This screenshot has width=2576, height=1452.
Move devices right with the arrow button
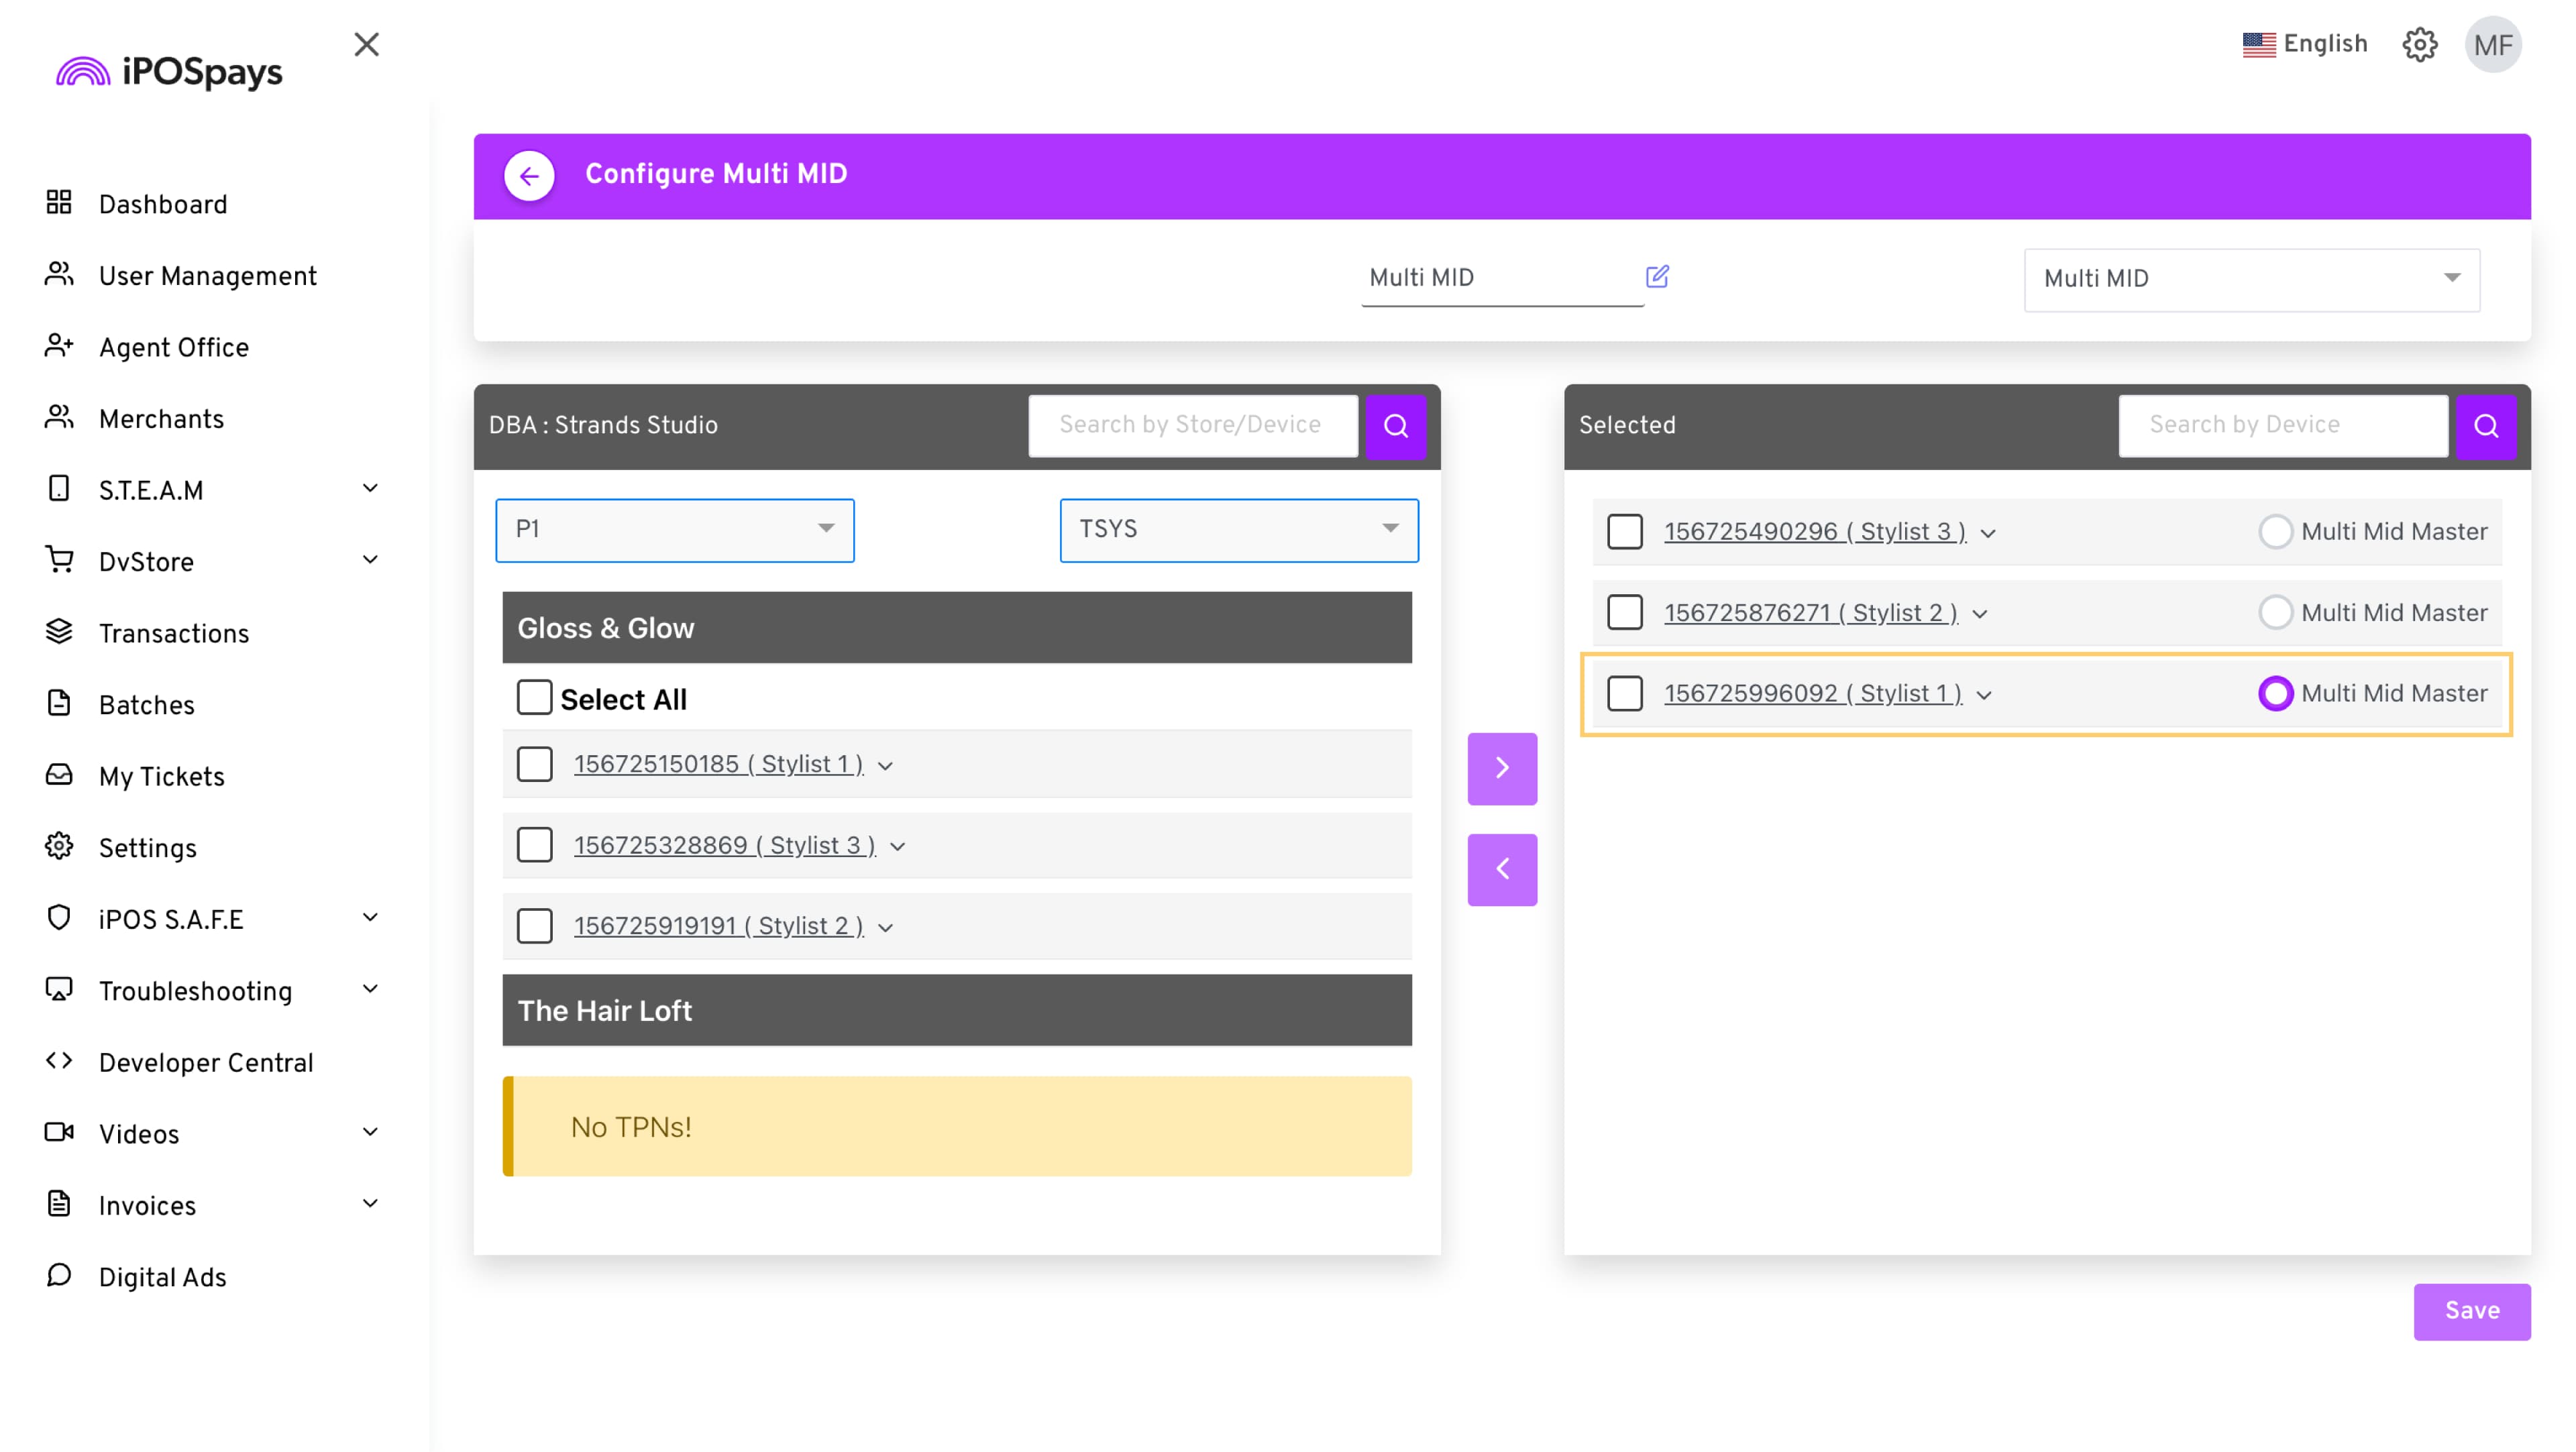point(1502,768)
